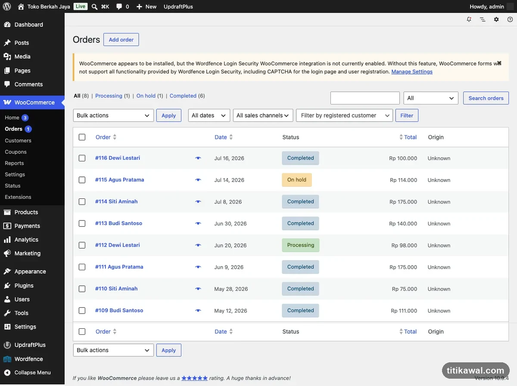This screenshot has height=386, width=517.
Task: Show Processing orders filter
Action: coord(109,96)
